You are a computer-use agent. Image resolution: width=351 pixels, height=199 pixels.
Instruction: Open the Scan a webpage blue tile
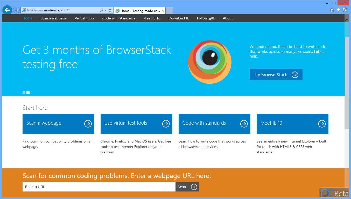click(x=58, y=124)
